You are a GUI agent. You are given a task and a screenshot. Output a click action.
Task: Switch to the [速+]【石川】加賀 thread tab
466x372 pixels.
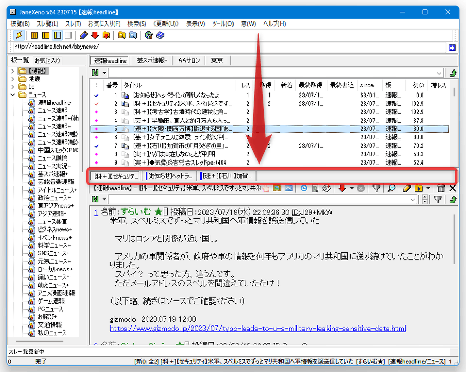pyautogui.click(x=227, y=176)
